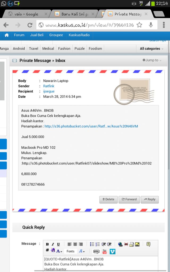
Task: Open font size dropdown
Action: pos(82,251)
